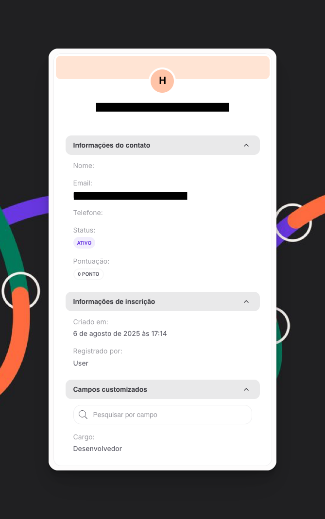This screenshot has height=519, width=325.
Task: Click the H avatar circle
Action: 162,81
